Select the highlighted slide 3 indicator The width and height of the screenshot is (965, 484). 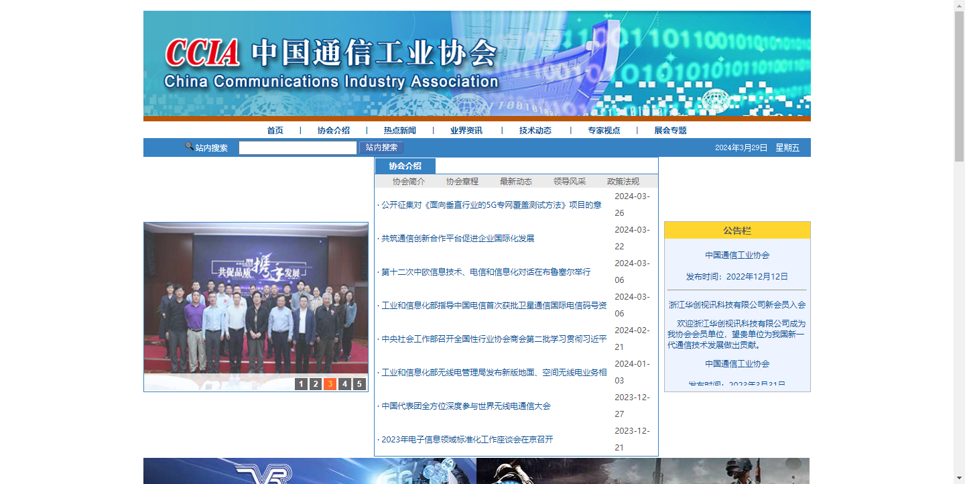point(330,384)
